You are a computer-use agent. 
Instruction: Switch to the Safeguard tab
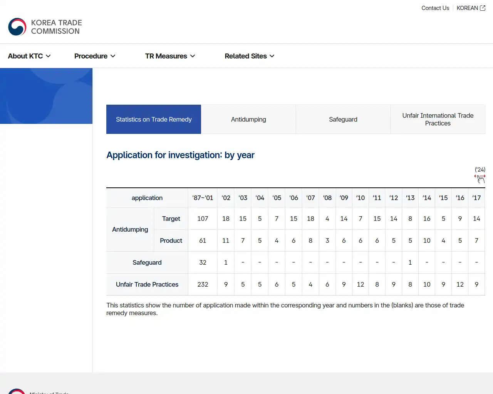click(x=343, y=119)
